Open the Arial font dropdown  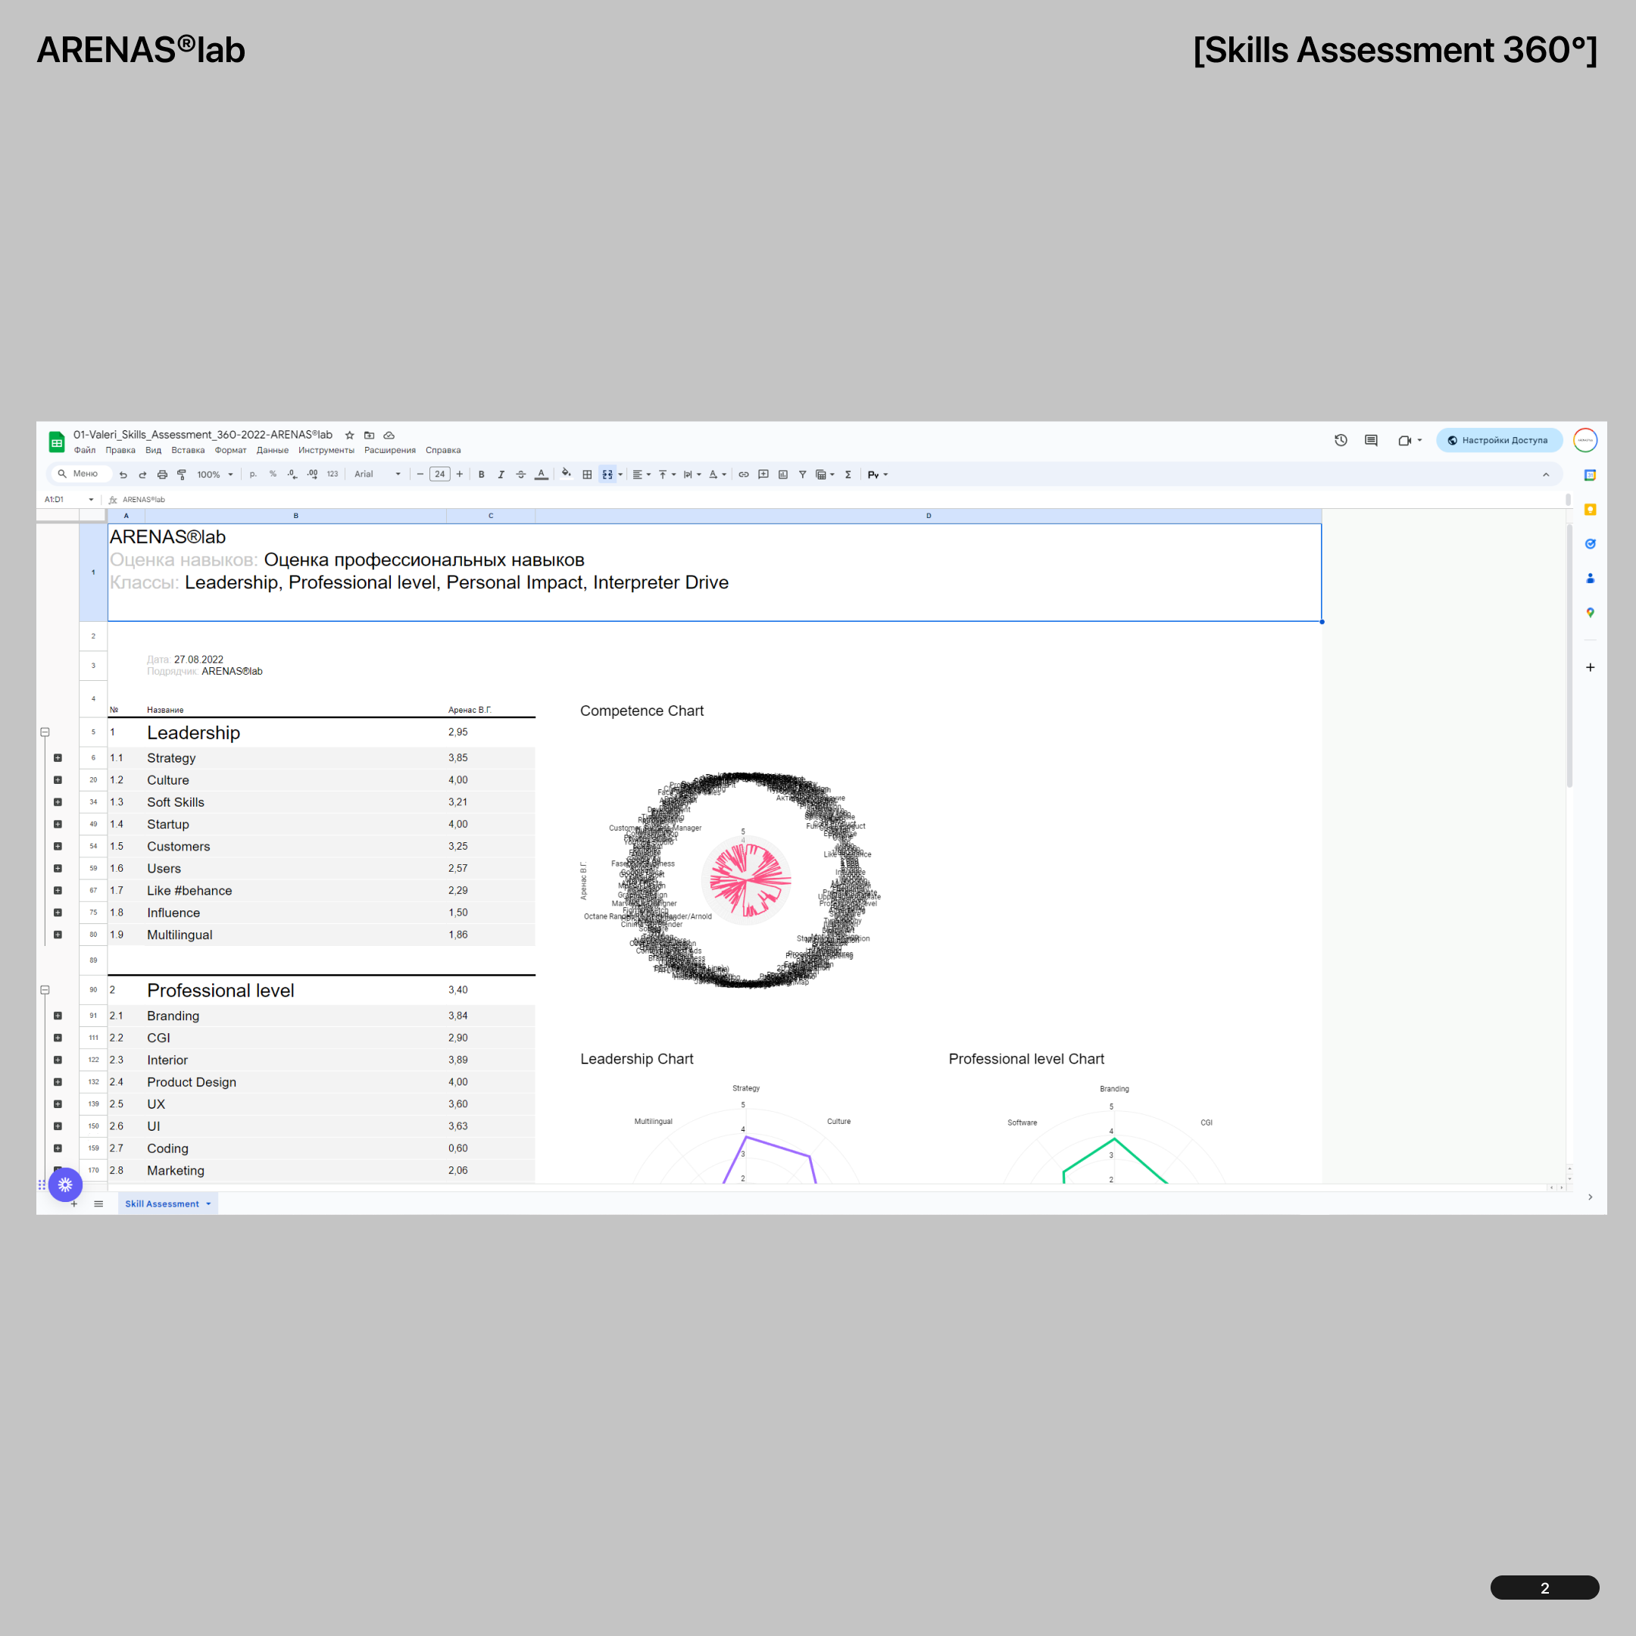click(377, 474)
